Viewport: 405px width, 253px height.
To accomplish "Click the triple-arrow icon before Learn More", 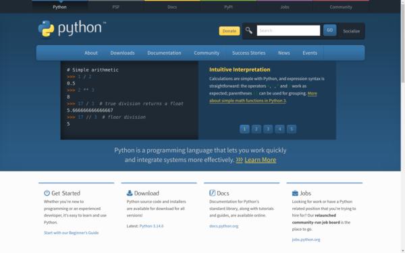I will coord(239,160).
